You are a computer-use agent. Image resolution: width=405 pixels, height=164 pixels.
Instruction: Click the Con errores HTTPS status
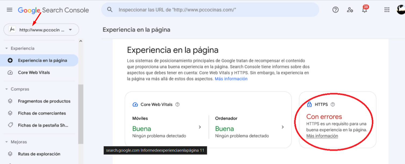tap(324, 117)
